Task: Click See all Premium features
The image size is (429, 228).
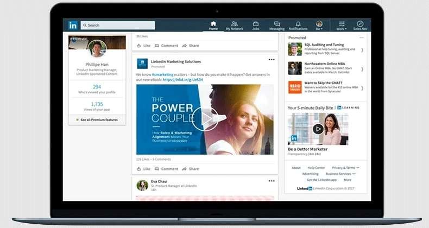Action: click(x=97, y=120)
